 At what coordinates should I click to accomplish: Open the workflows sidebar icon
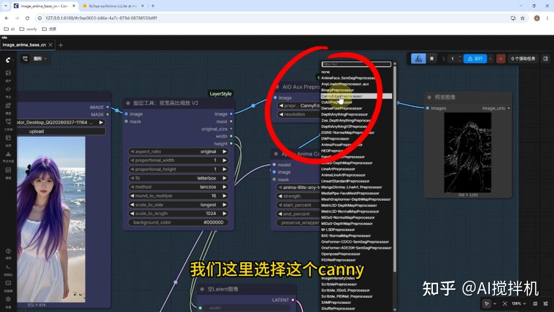8,122
